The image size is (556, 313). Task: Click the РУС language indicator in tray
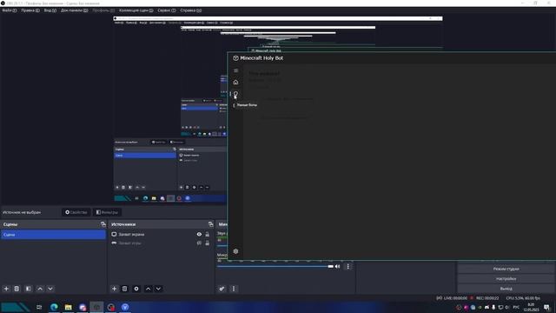(x=516, y=307)
